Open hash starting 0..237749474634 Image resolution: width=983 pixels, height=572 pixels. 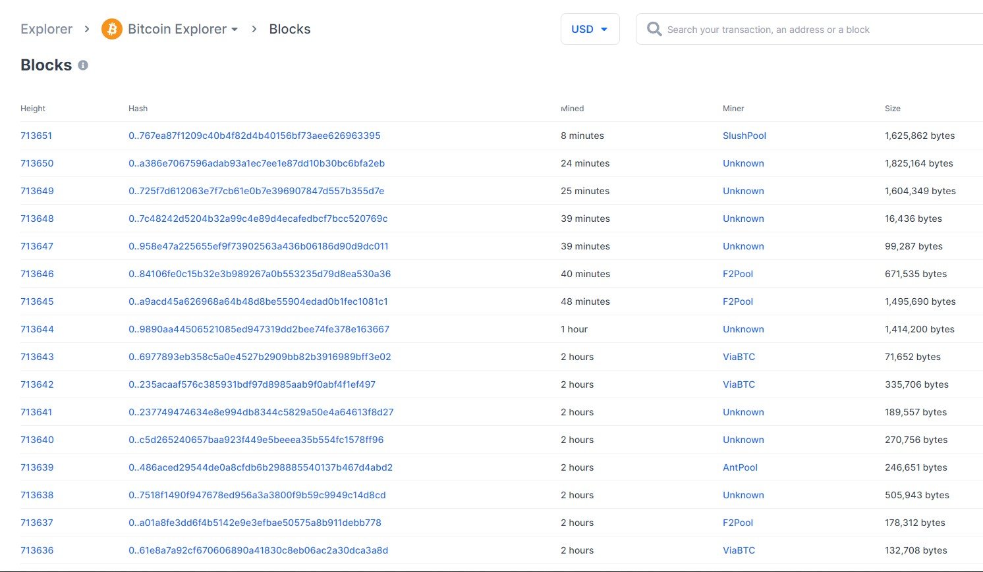261,412
